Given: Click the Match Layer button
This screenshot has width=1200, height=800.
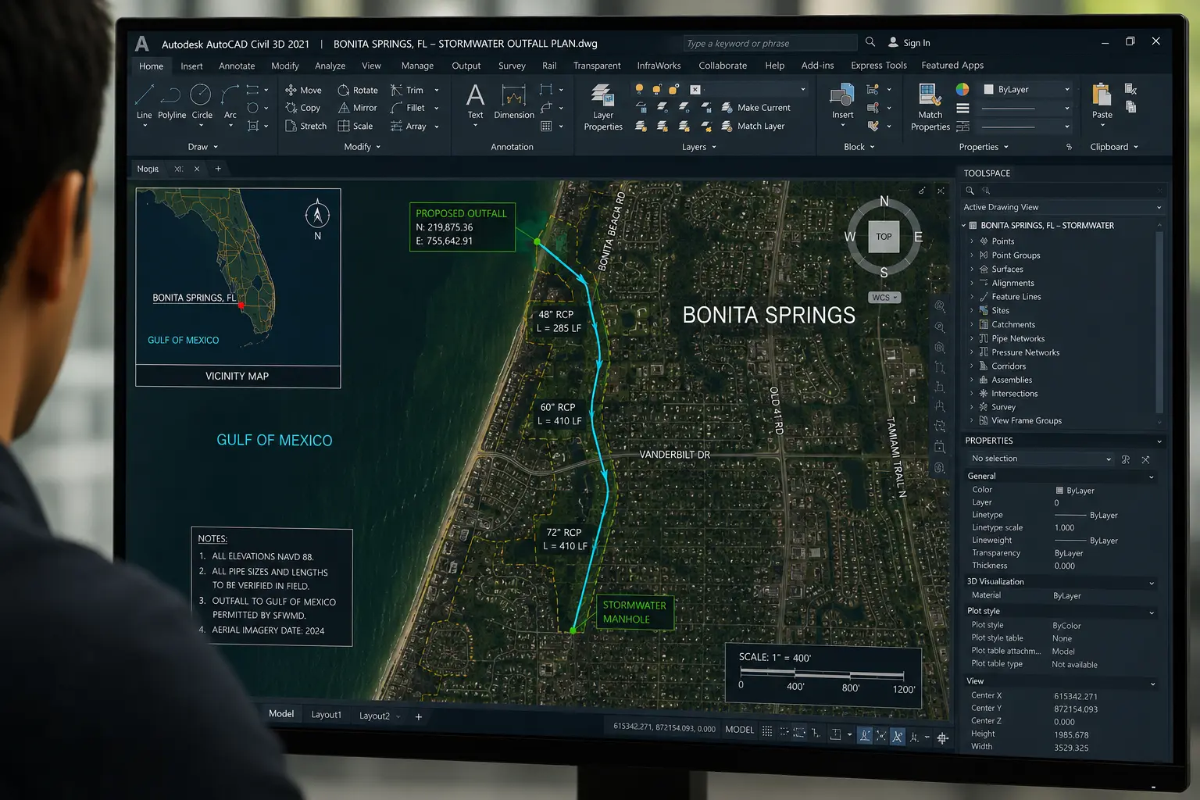Looking at the screenshot, I should click(x=753, y=126).
